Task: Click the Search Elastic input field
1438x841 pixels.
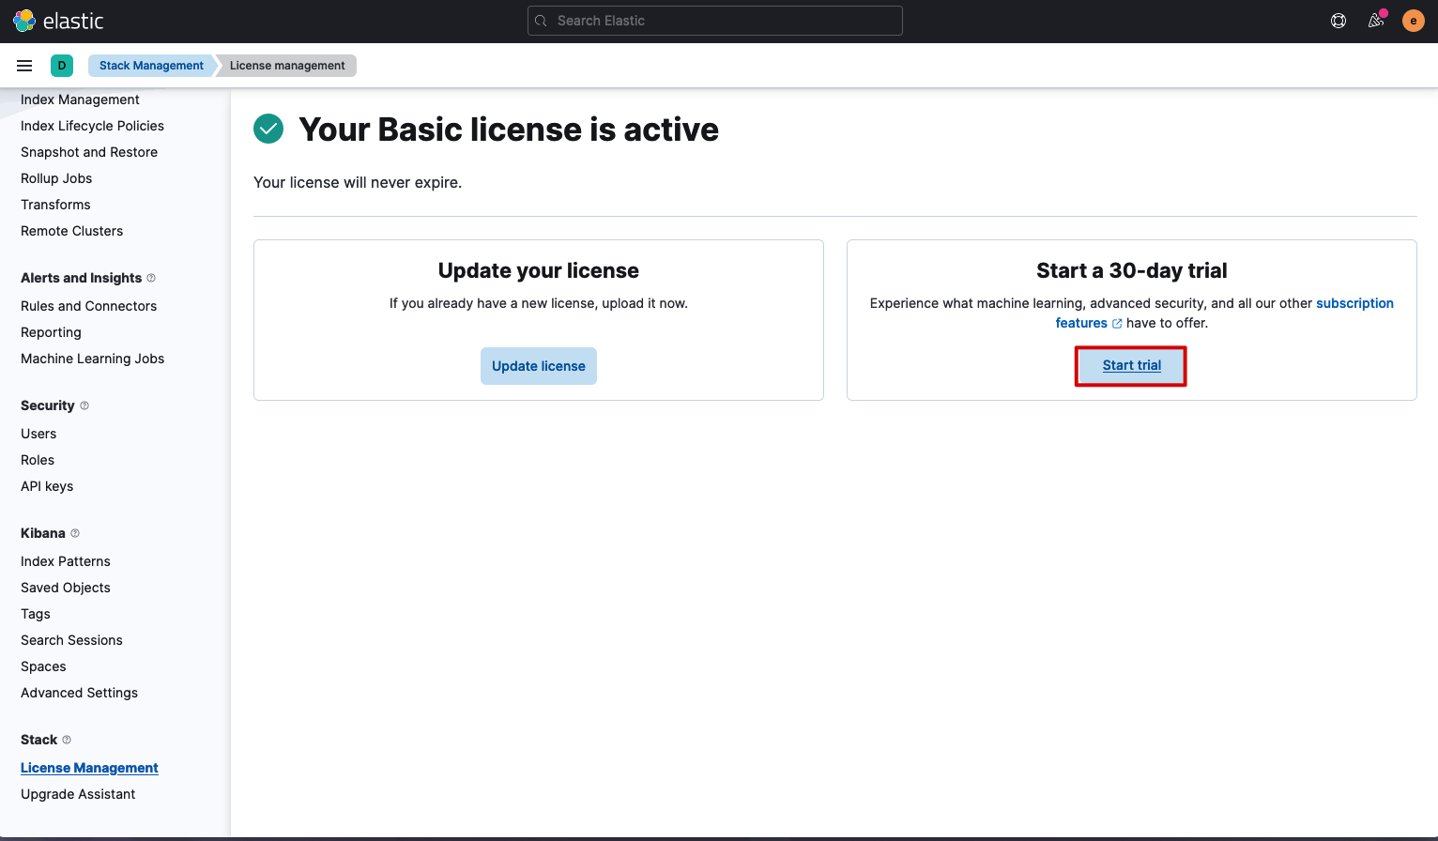Action: coord(715,21)
